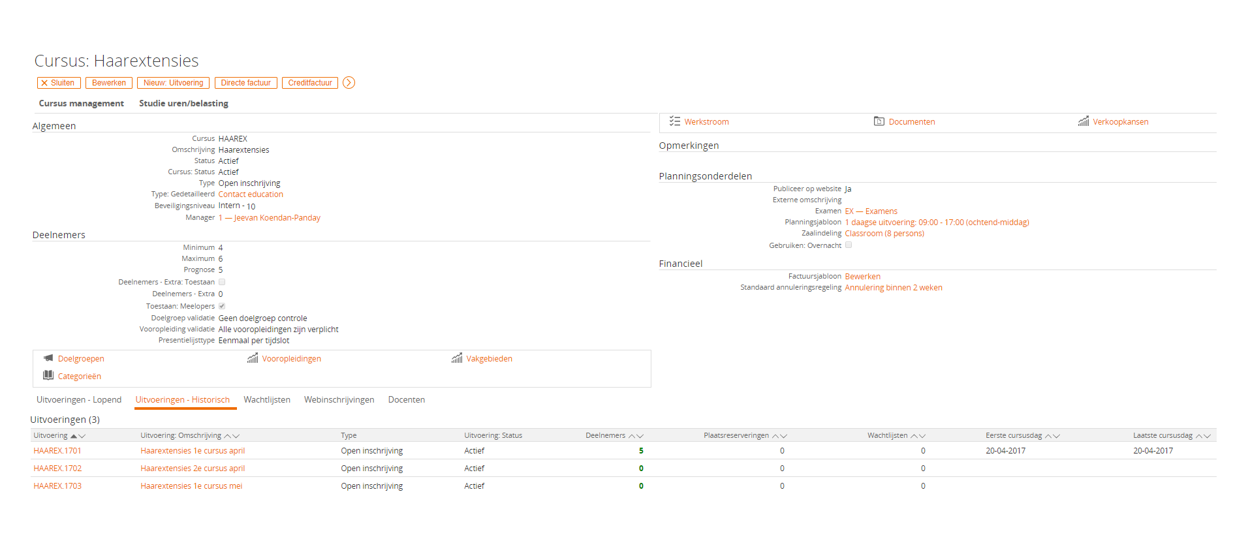
Task: Open the Vooropleidingen chart icon
Action: [x=253, y=358]
